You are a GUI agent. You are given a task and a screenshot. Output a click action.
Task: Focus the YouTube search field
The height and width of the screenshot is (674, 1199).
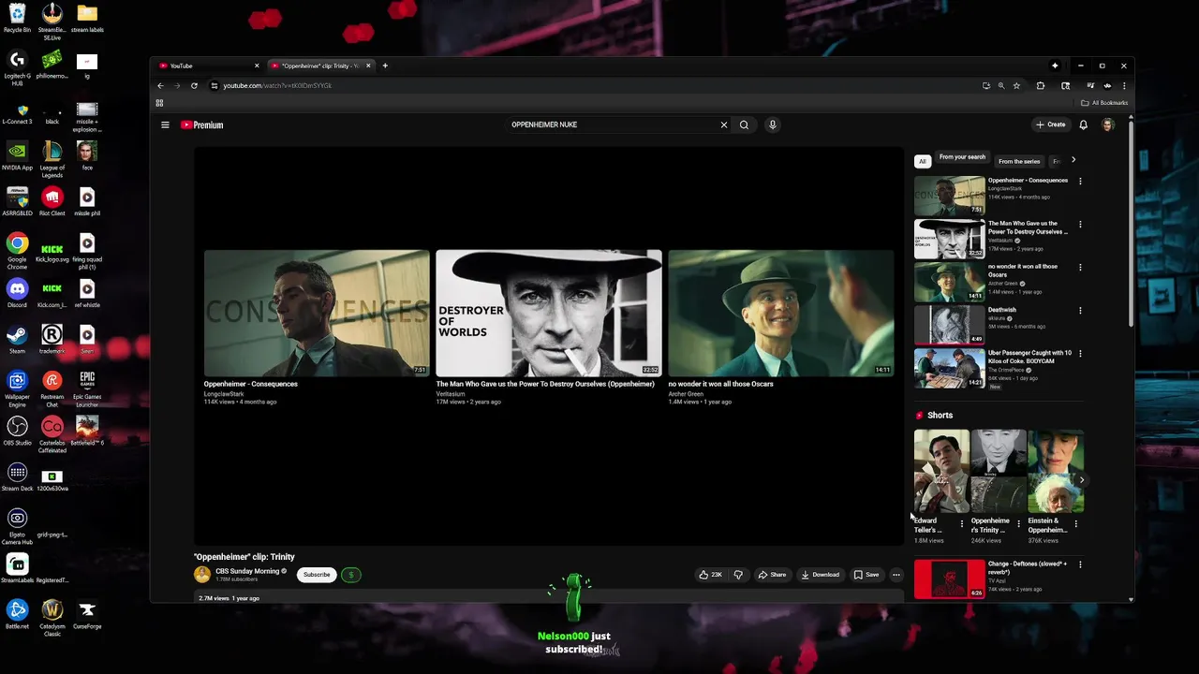[614, 125]
